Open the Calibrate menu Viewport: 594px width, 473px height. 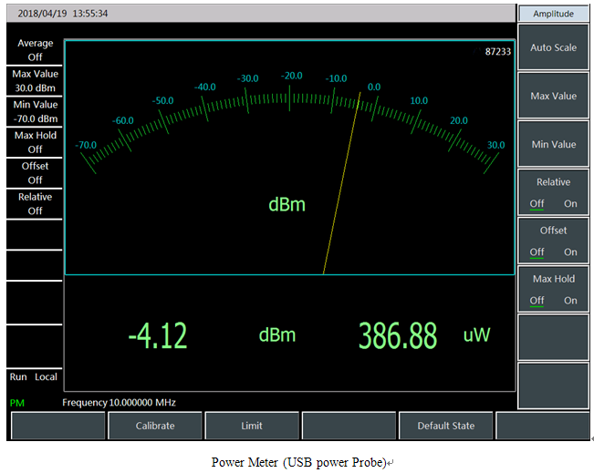pos(155,426)
